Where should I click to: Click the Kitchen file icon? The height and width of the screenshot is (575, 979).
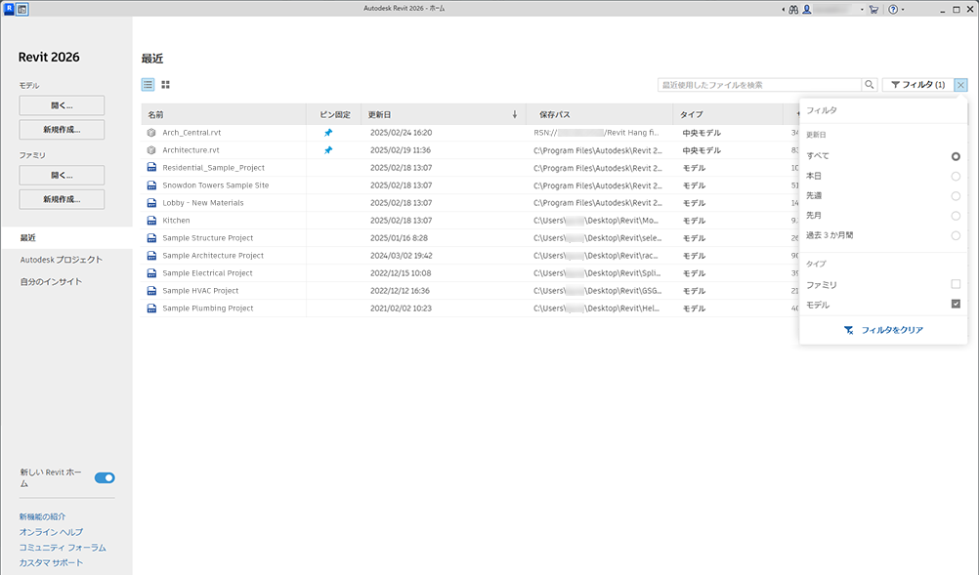(x=151, y=221)
